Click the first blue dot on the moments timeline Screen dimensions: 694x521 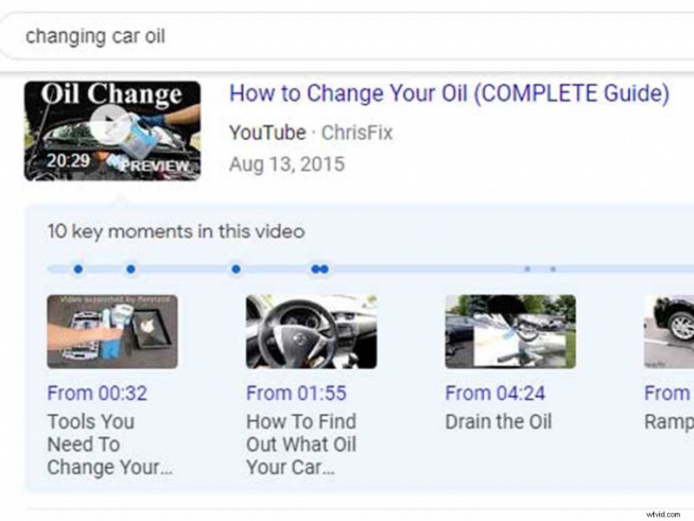click(x=78, y=269)
